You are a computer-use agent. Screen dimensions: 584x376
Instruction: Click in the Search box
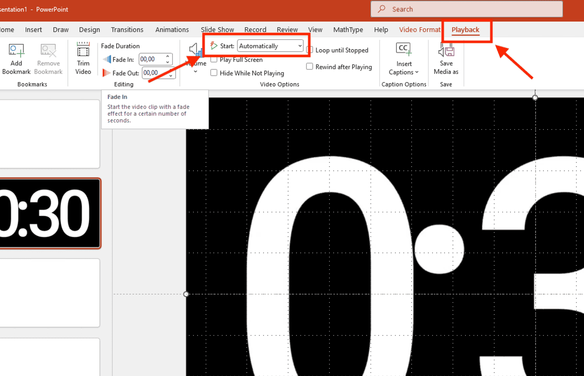tap(467, 9)
